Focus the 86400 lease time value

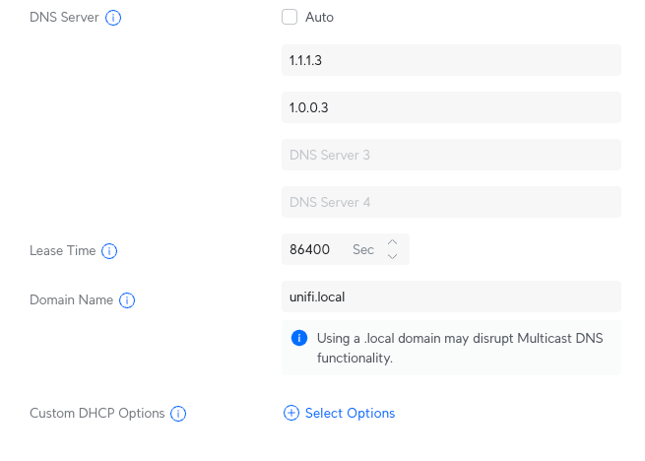(x=310, y=249)
